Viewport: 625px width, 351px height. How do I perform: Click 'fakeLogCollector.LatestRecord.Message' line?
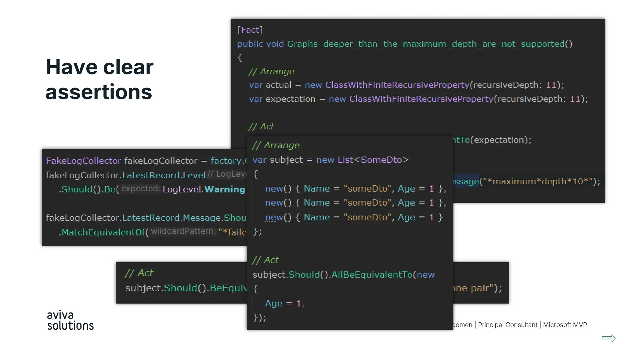pyautogui.click(x=146, y=218)
